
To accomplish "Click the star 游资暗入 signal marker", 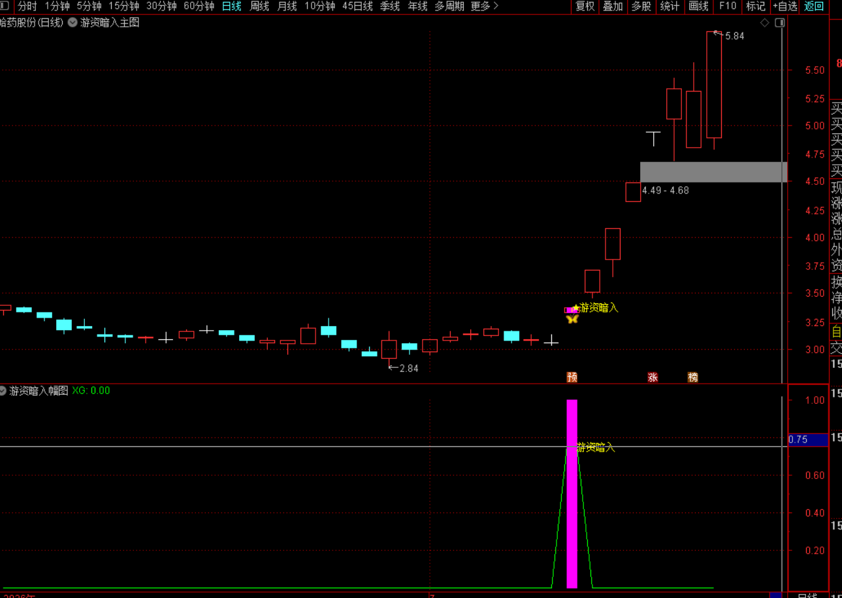I will point(595,307).
